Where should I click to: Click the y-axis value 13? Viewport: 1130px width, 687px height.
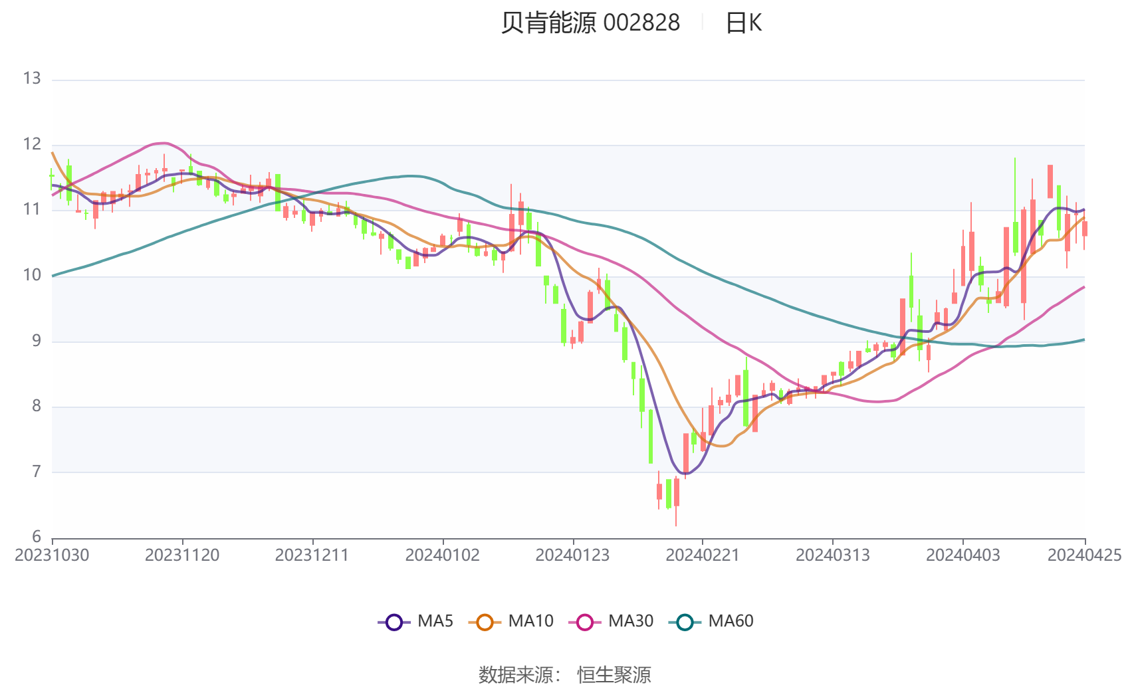(x=32, y=78)
